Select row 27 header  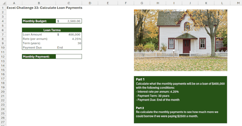[3, 122]
